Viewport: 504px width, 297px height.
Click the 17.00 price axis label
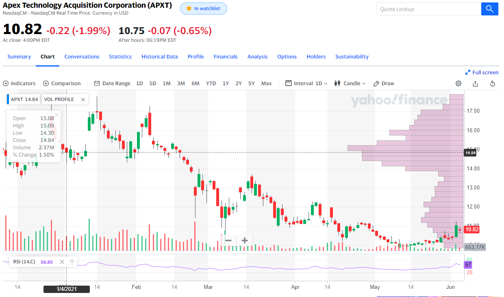(x=474, y=111)
